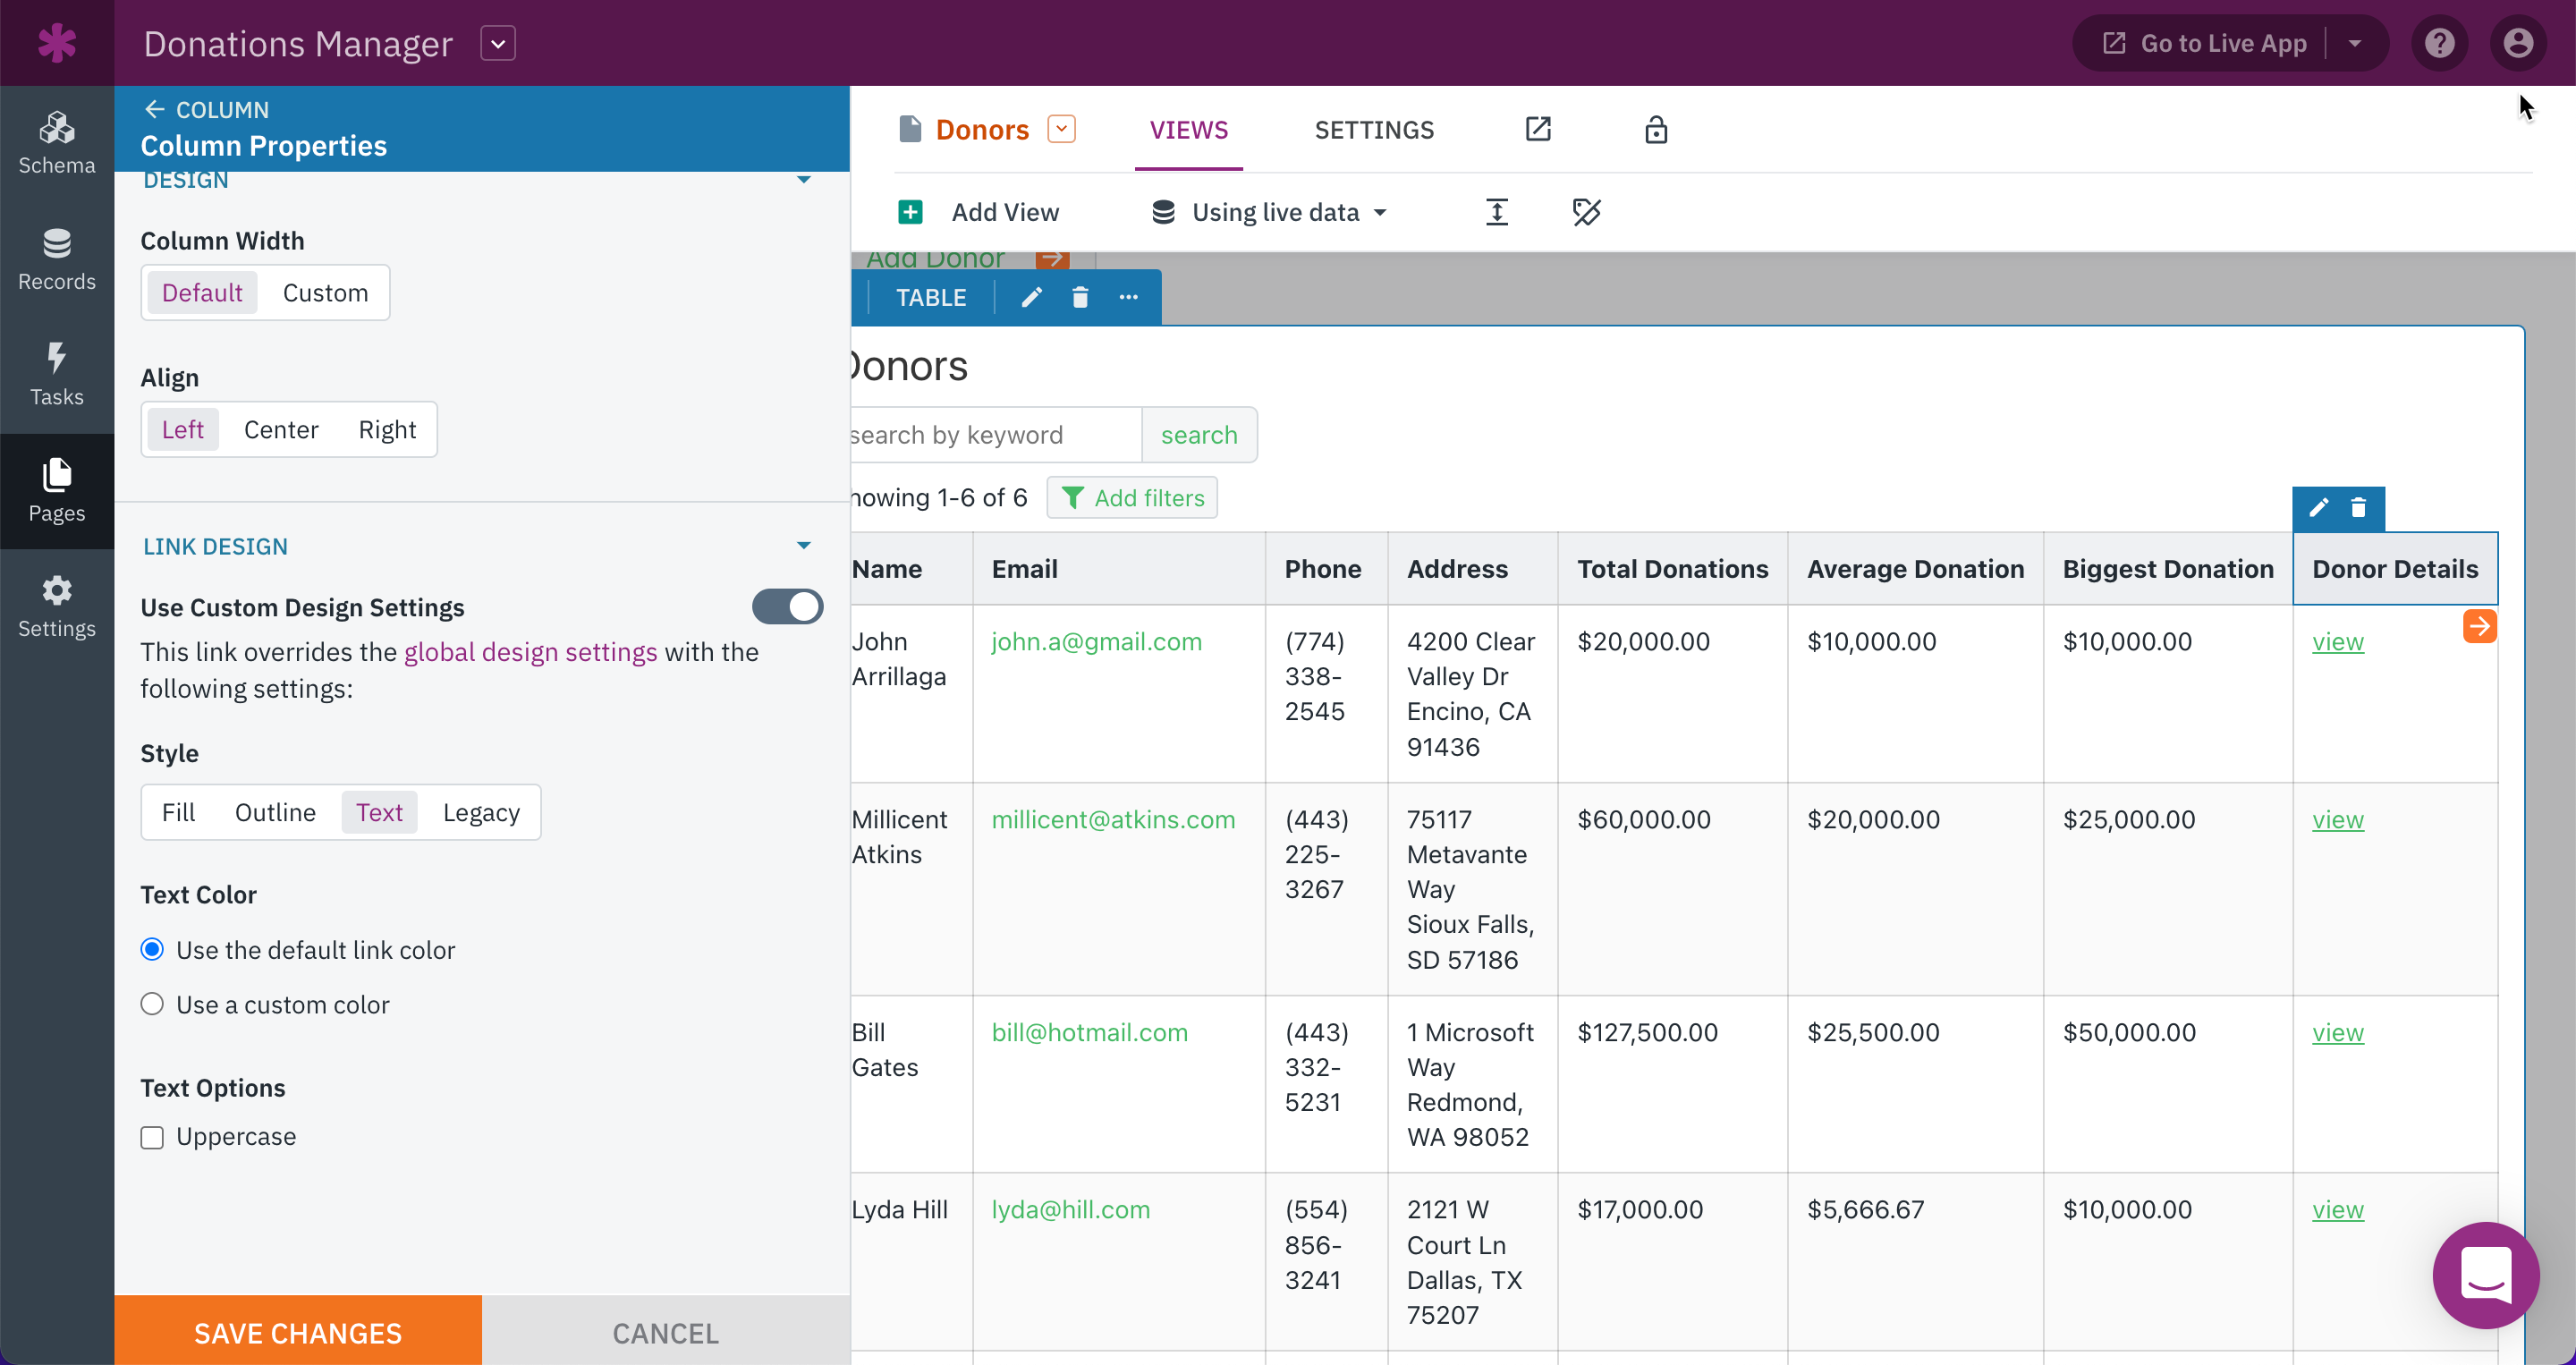Set column width to Default
This screenshot has height=1365, width=2576.
tap(202, 292)
